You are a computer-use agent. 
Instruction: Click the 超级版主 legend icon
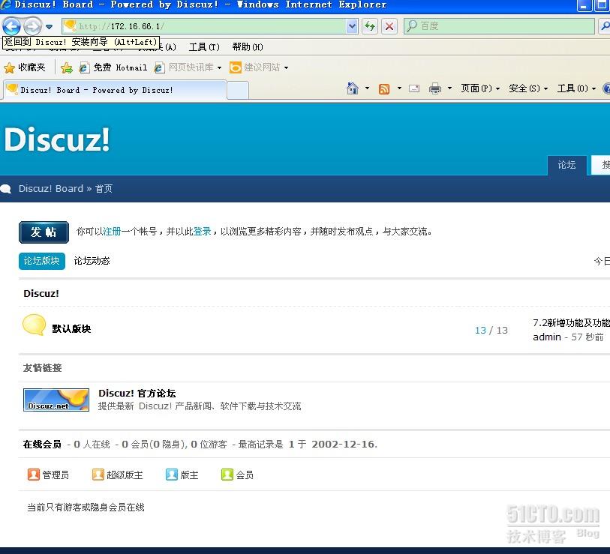click(98, 475)
